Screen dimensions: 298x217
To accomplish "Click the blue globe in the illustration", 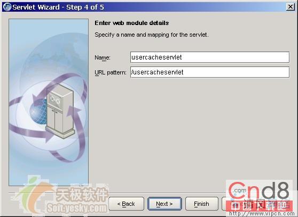I will click(38, 112).
